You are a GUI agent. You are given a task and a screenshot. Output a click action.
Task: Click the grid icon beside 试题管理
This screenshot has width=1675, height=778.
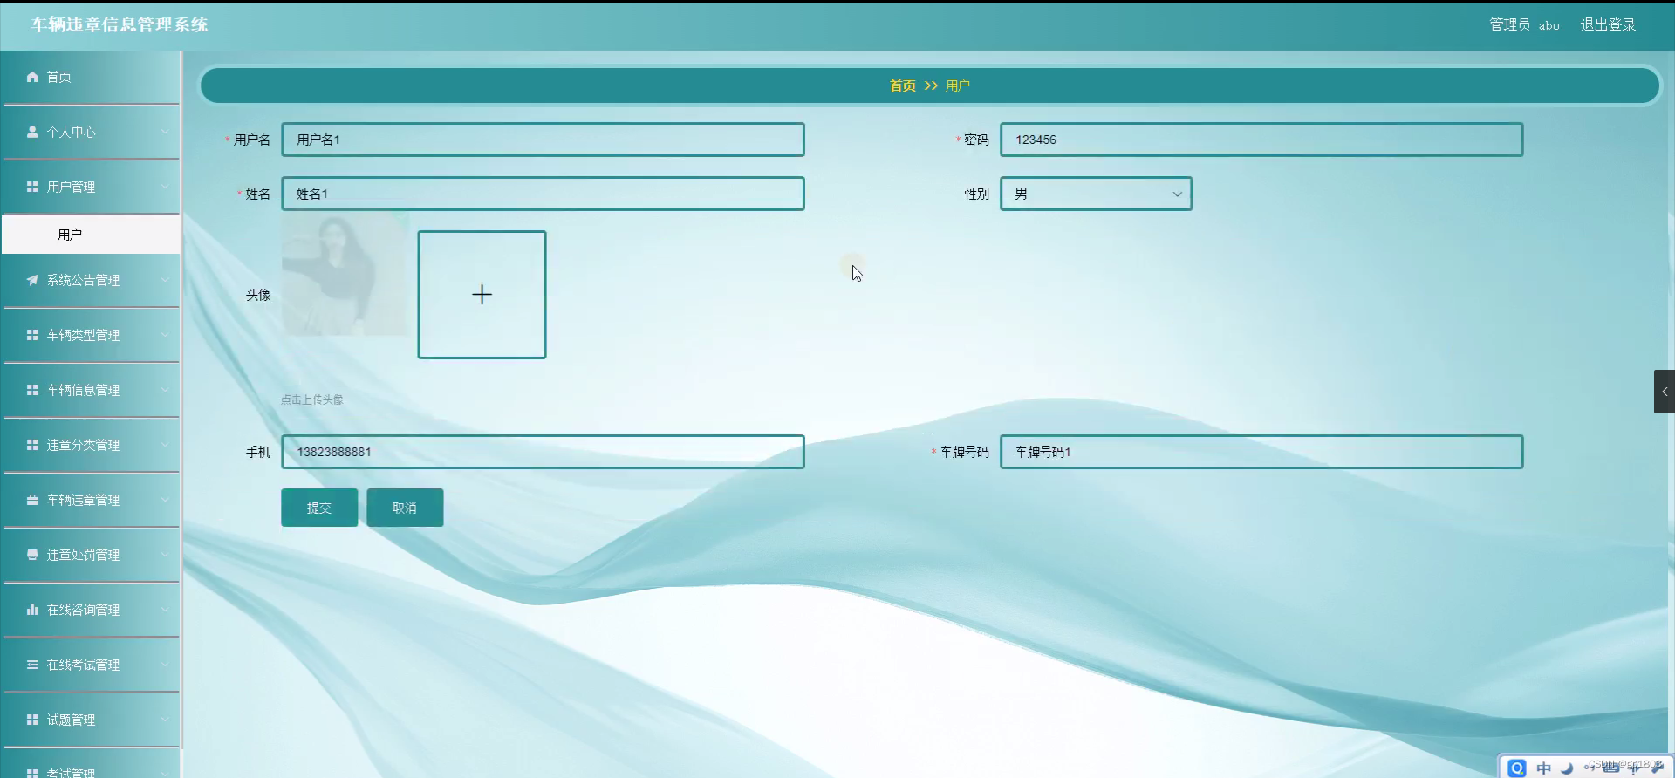(32, 720)
